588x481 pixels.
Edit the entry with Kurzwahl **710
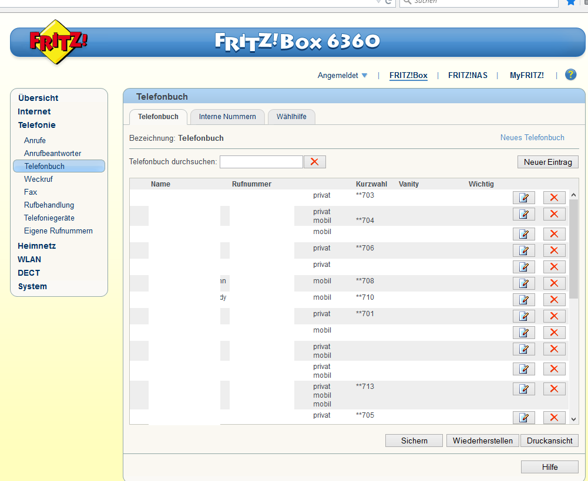point(523,300)
